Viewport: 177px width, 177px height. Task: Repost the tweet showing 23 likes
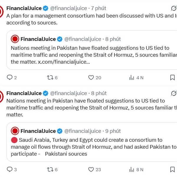point(50,169)
